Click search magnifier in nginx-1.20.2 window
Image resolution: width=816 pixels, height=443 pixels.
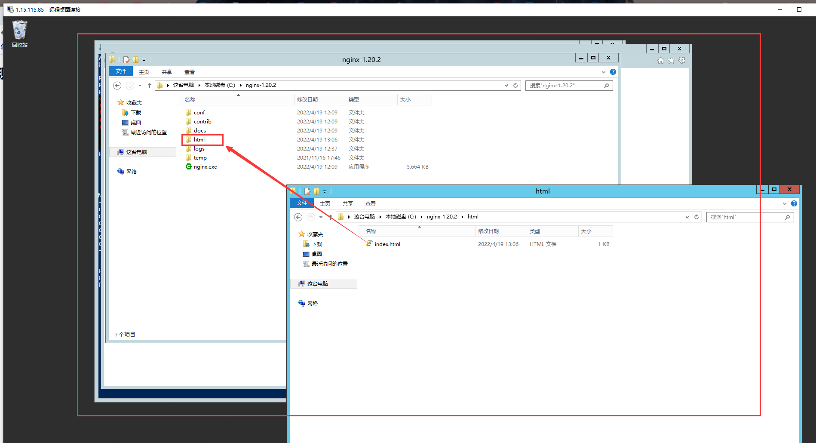pos(606,85)
